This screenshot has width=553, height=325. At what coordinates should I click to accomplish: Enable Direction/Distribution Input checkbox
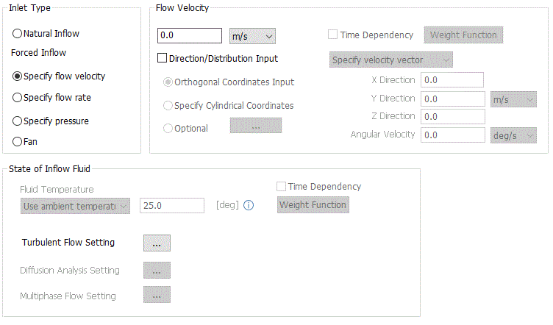point(163,58)
